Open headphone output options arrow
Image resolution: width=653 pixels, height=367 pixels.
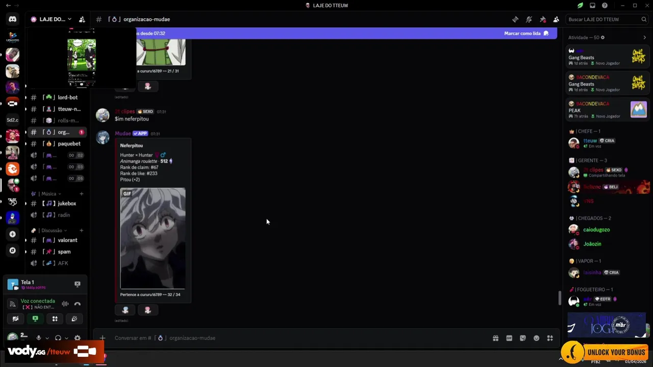pyautogui.click(x=66, y=338)
